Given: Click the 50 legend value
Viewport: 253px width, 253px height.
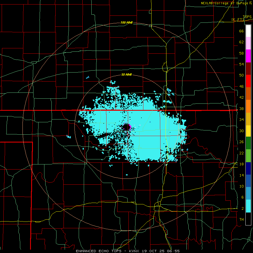Looking at the screenshot, I should point(241,75).
